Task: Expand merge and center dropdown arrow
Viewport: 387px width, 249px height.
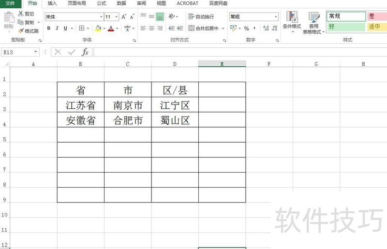Action: coord(223,29)
